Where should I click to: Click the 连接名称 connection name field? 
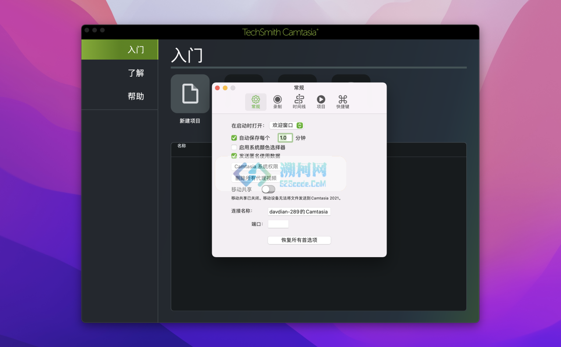[x=299, y=212]
